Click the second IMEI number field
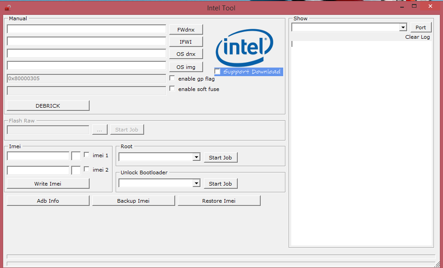The image size is (443, 268). (x=38, y=170)
